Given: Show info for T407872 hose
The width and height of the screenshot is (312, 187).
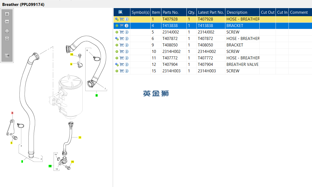Looking at the screenshot, I should click(127, 39).
